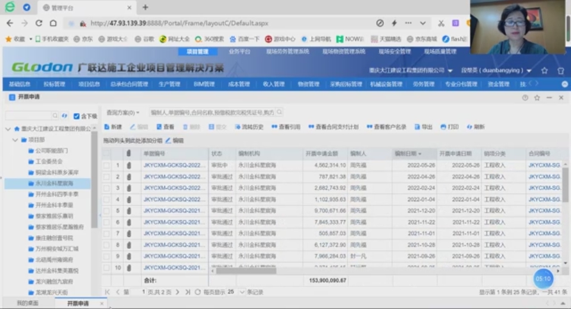Click the search magnifier in tree search box
Image resolution: width=571 pixels, height=309 pixels.
pos(55,116)
